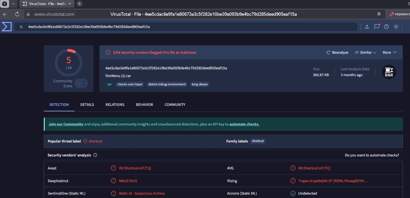Switch to the DETAILS tab
Screen dimensions: 410x198
tap(87, 105)
